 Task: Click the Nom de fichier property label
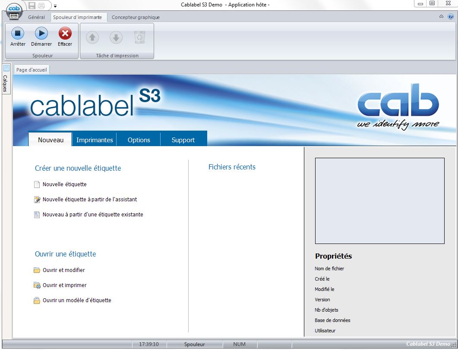pos(329,269)
